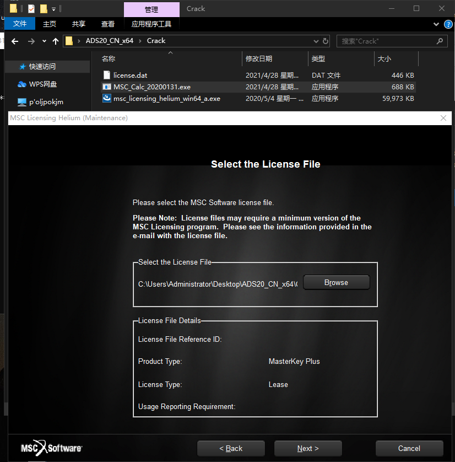Screen dimensions: 455x462
Task: Click the DAT 文件 type cell
Action: point(326,76)
